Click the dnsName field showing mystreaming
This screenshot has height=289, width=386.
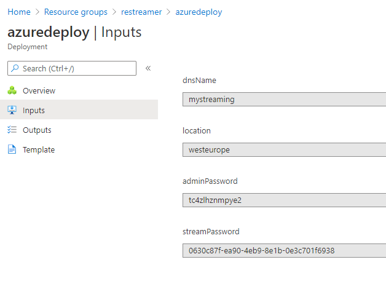pos(284,99)
